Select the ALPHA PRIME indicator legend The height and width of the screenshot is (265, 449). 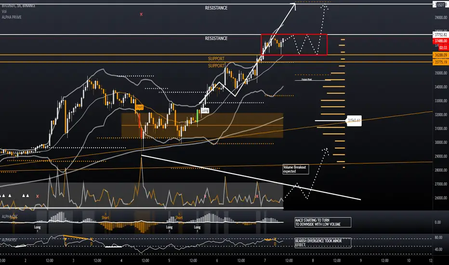point(12,17)
